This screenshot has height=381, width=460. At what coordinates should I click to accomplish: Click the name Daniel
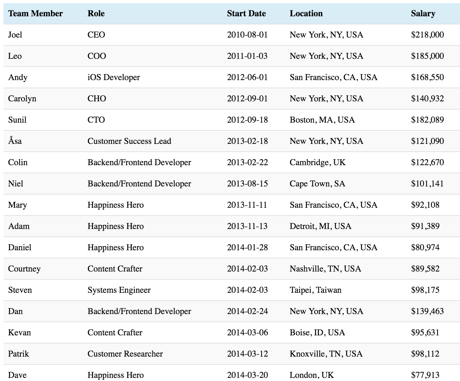(20, 247)
